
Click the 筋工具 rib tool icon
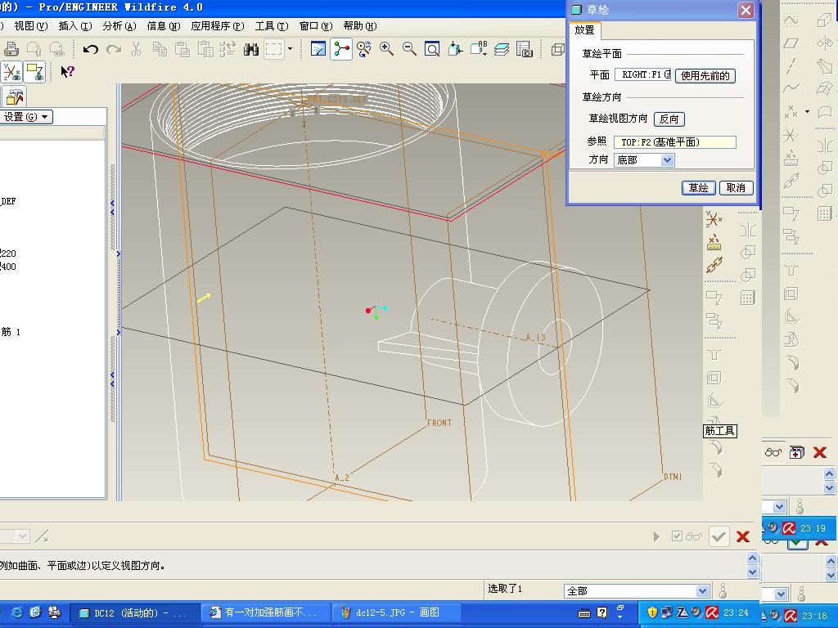[x=714, y=422]
